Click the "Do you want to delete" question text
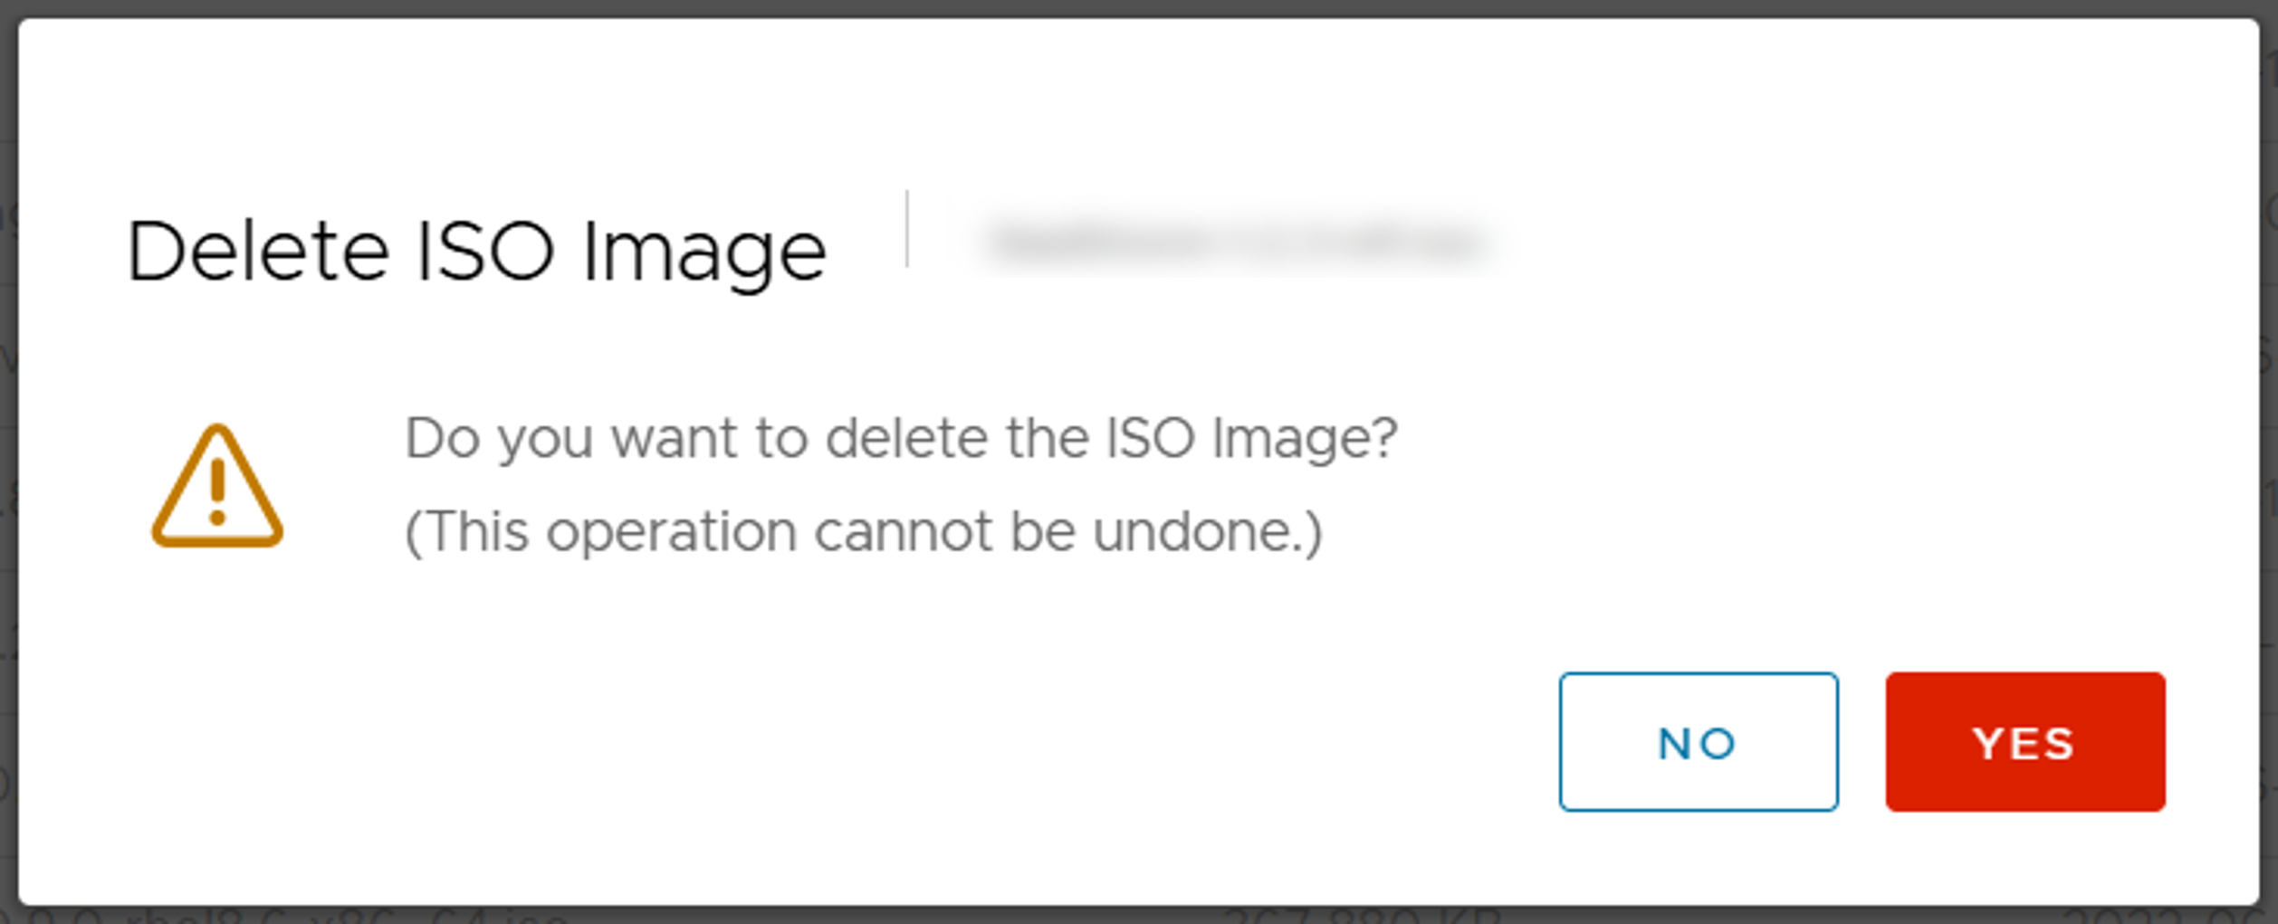Image resolution: width=2278 pixels, height=924 pixels. [x=900, y=439]
